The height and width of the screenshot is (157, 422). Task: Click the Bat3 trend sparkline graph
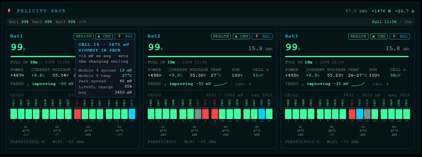click(x=357, y=84)
